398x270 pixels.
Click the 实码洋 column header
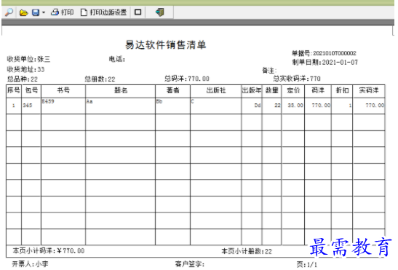pyautogui.click(x=369, y=90)
